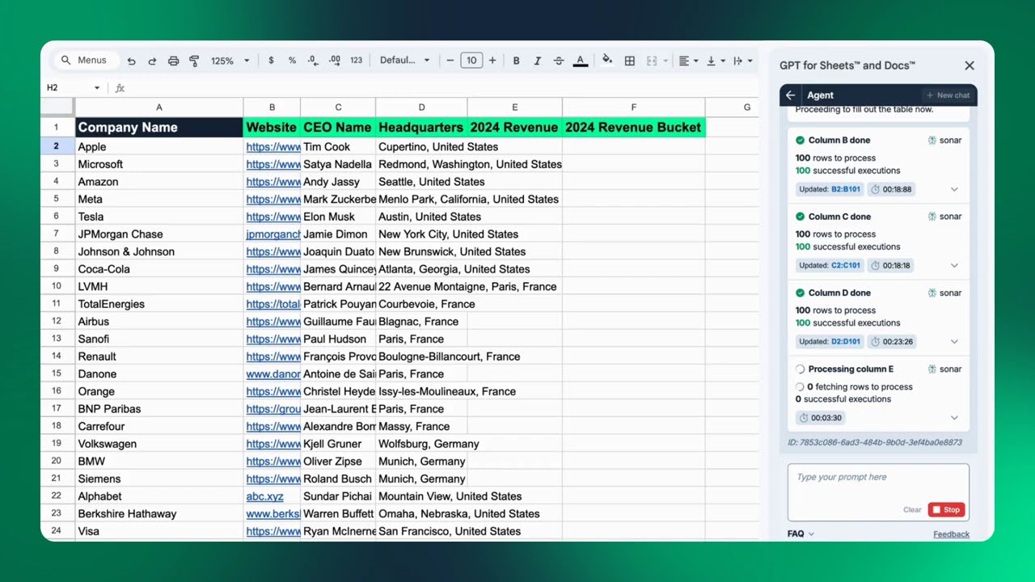Expand the Column D done card
Screen dimensions: 1035x582
click(x=954, y=341)
